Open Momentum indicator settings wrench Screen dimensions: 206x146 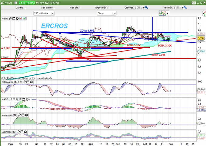[19, 115]
